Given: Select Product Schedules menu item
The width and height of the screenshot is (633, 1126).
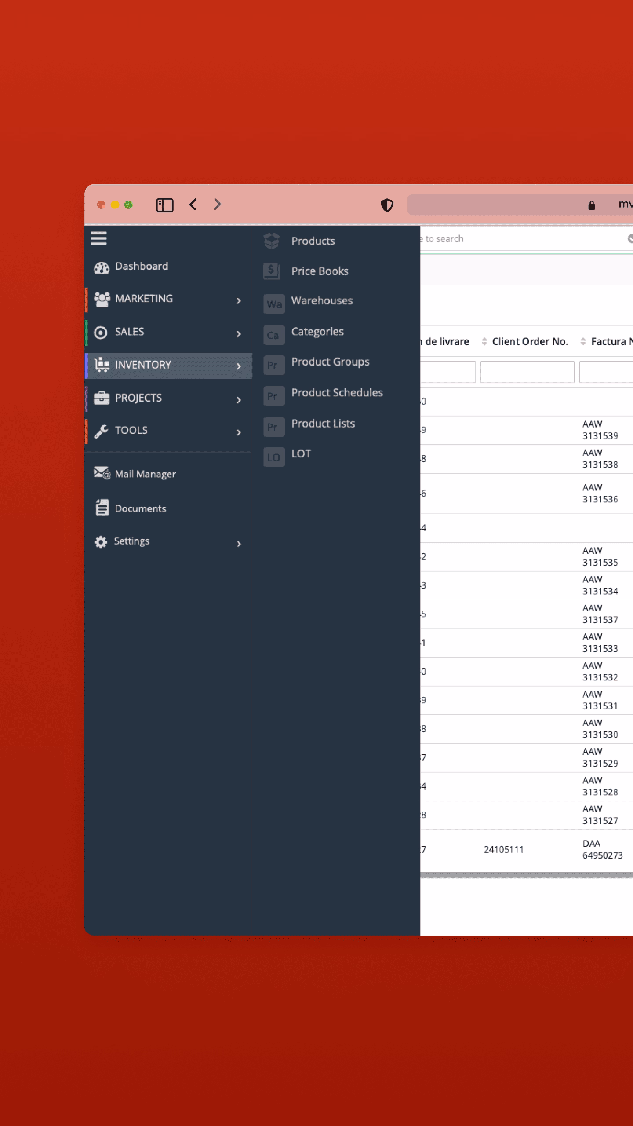Looking at the screenshot, I should pyautogui.click(x=337, y=393).
